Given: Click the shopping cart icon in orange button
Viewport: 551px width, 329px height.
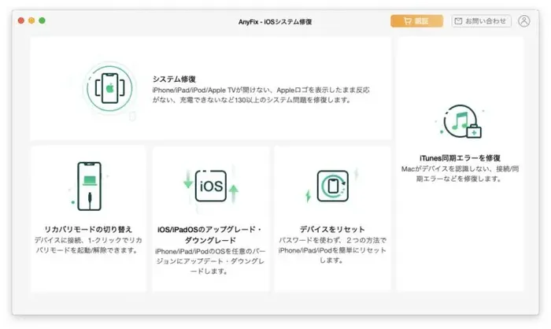Looking at the screenshot, I should 407,21.
